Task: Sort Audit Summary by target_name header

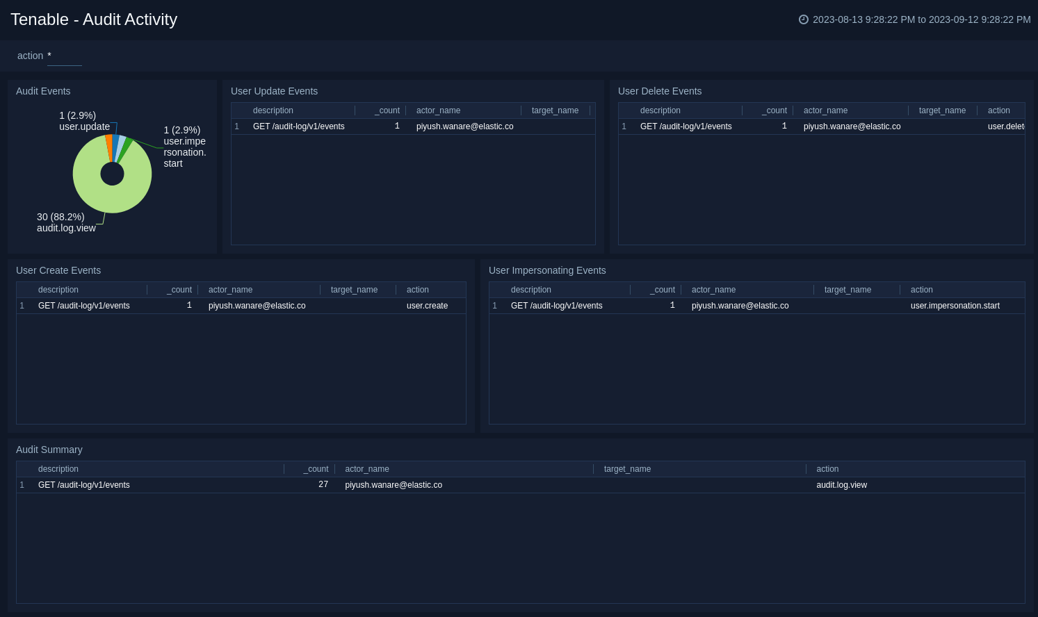Action: coord(627,469)
